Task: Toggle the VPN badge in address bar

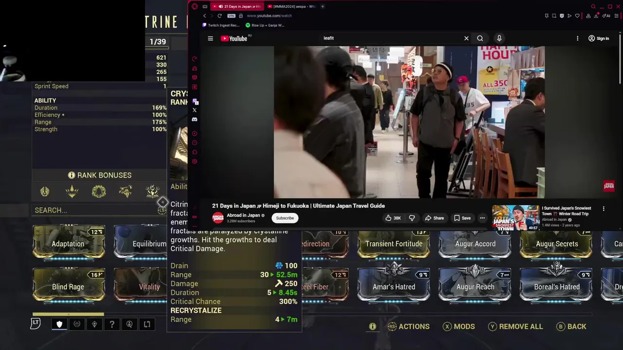Action: click(x=231, y=16)
